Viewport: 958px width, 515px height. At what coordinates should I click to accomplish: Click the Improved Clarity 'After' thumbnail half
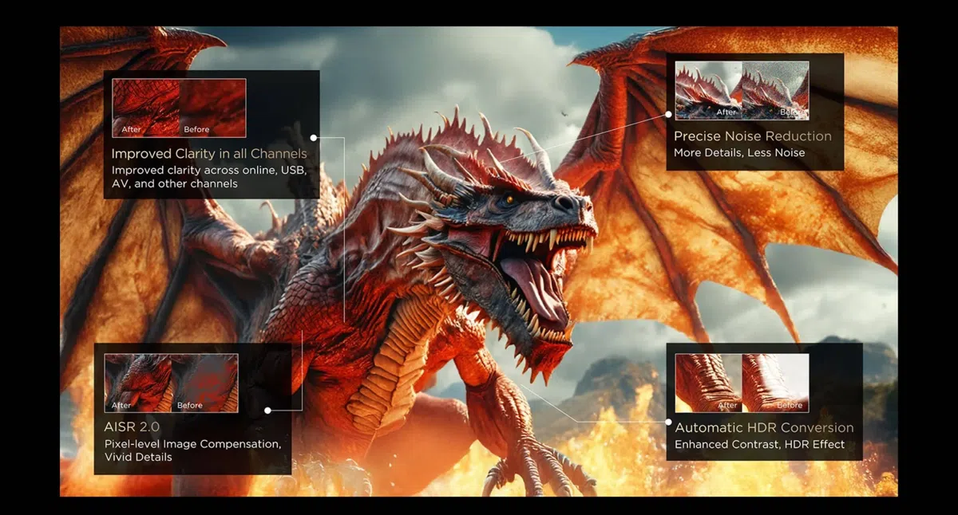(x=145, y=108)
